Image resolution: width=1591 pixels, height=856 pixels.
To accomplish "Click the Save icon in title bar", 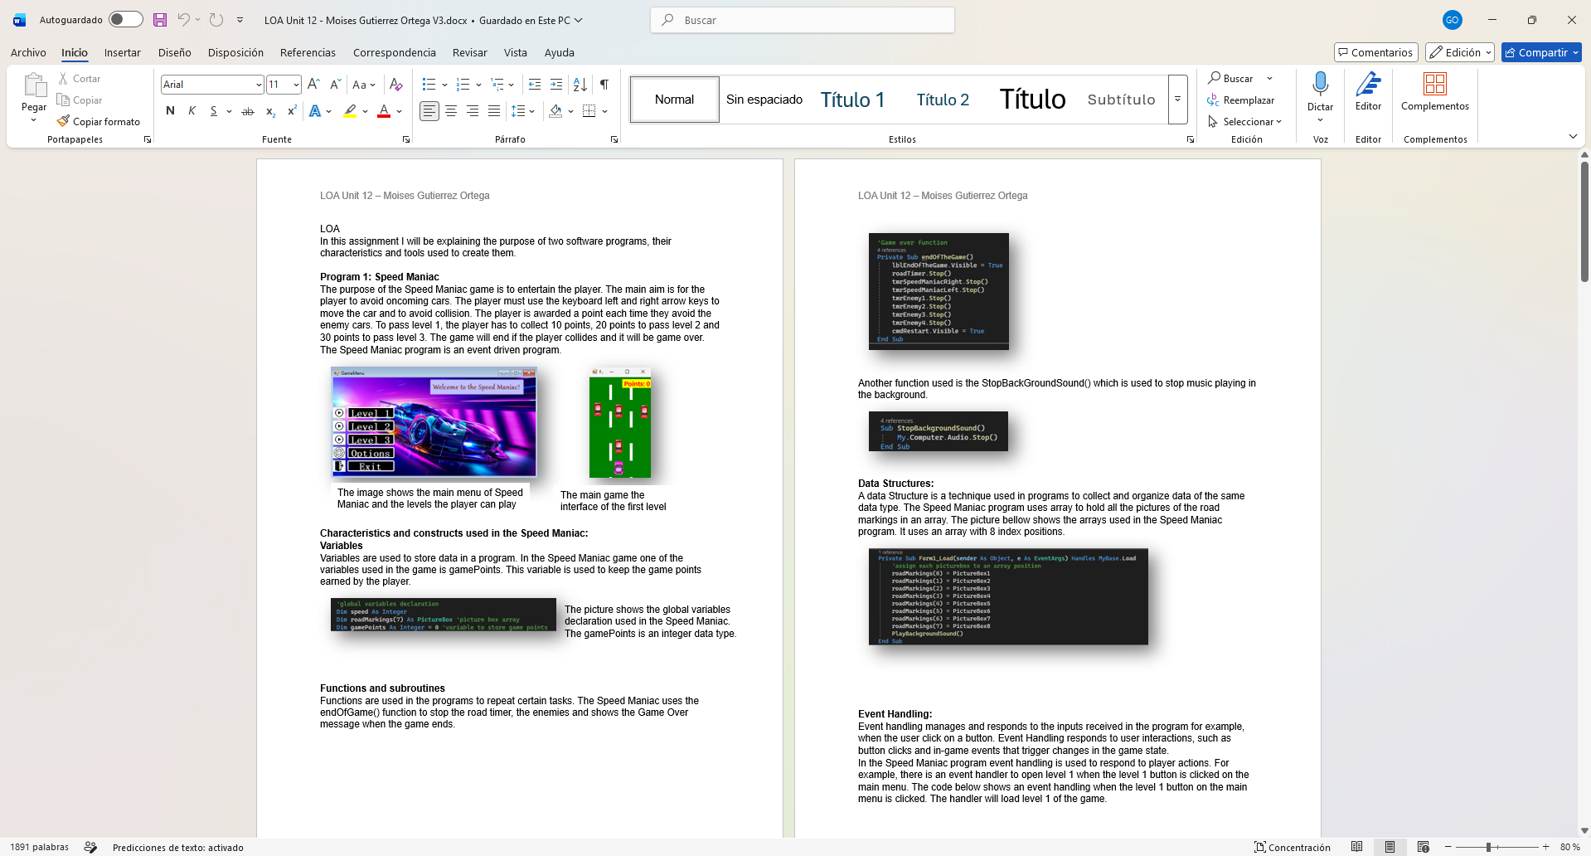I will click(160, 20).
